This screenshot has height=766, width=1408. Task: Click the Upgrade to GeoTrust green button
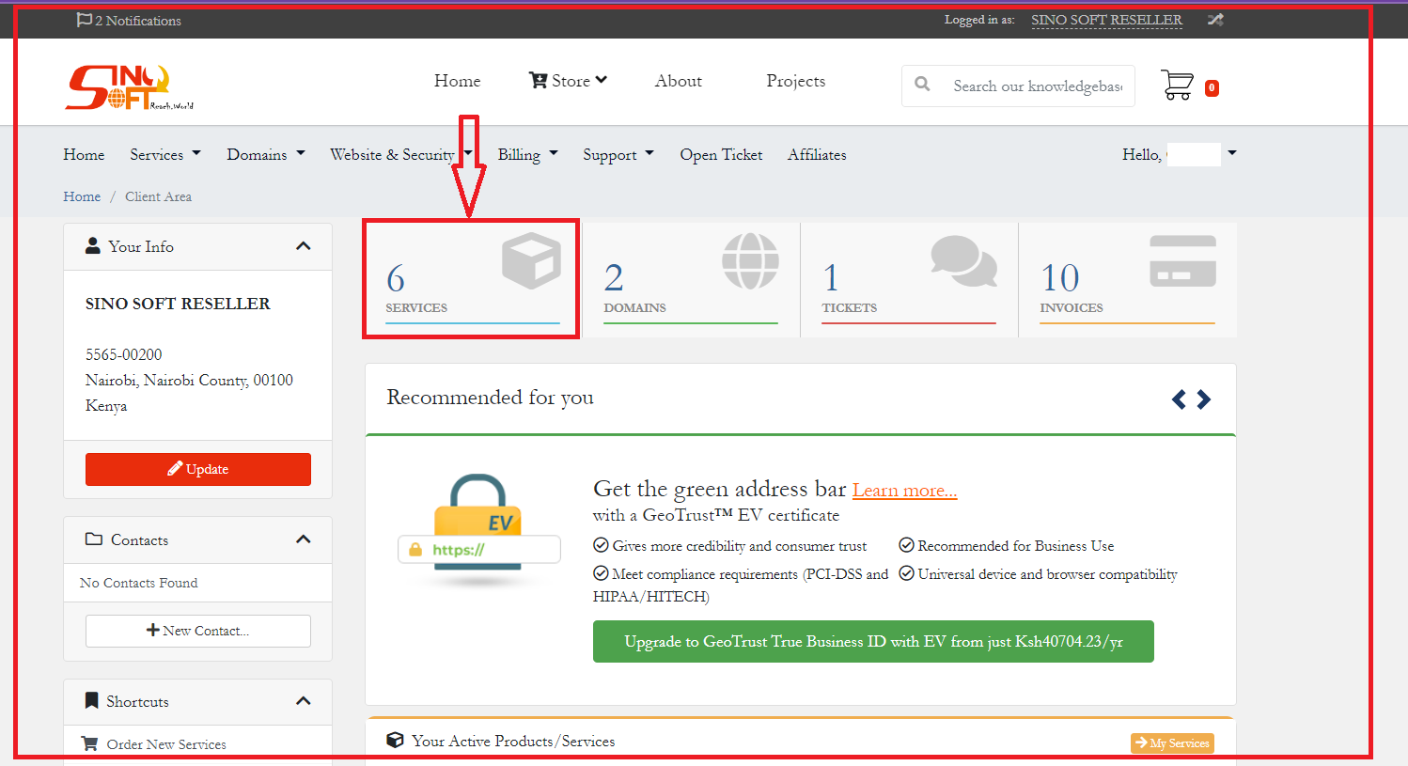pos(873,641)
